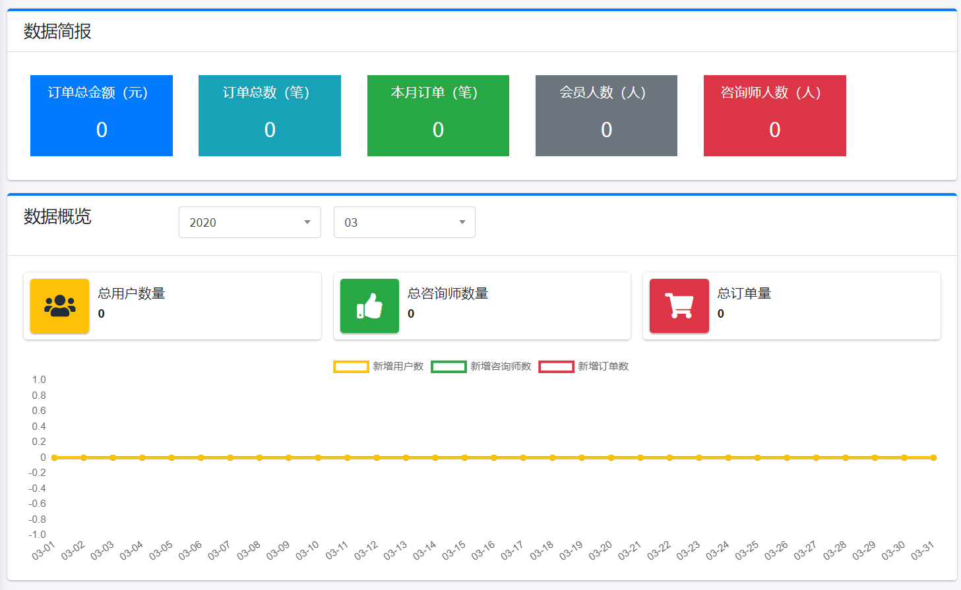Click the 03-15 x-axis date label
Image resolution: width=961 pixels, height=590 pixels.
tap(454, 550)
